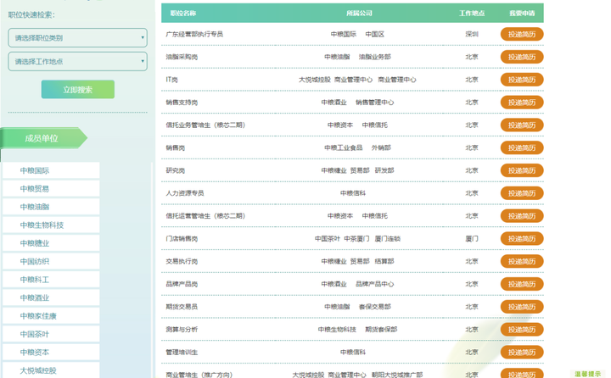Select 中粮国际 in the member list
611x378 pixels.
(51, 170)
